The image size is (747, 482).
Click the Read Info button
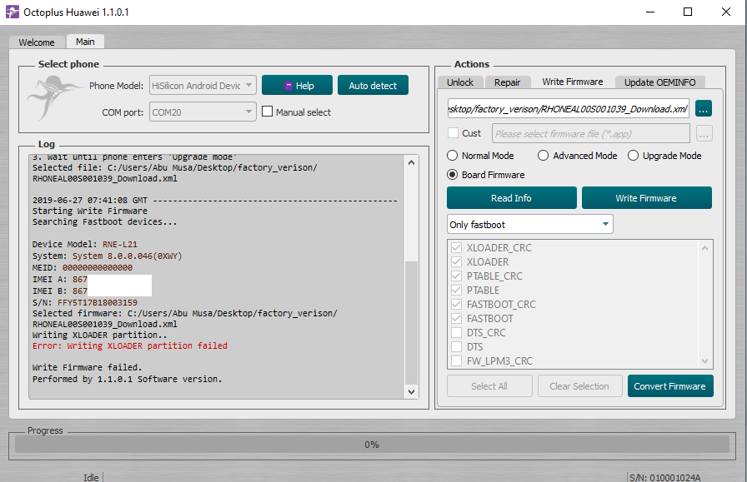pos(511,198)
